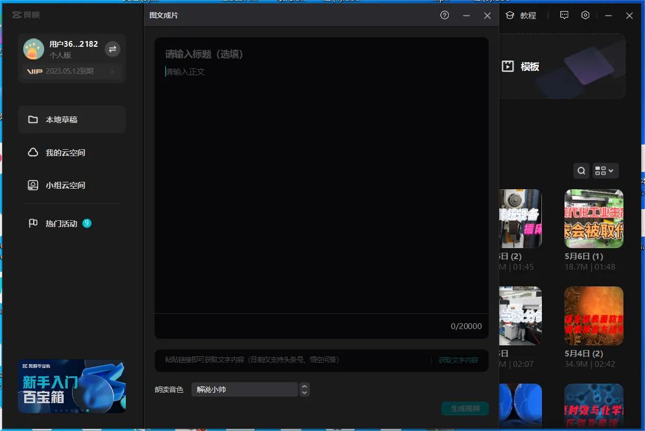Open the feedback message icon
The image size is (645, 431).
click(564, 15)
